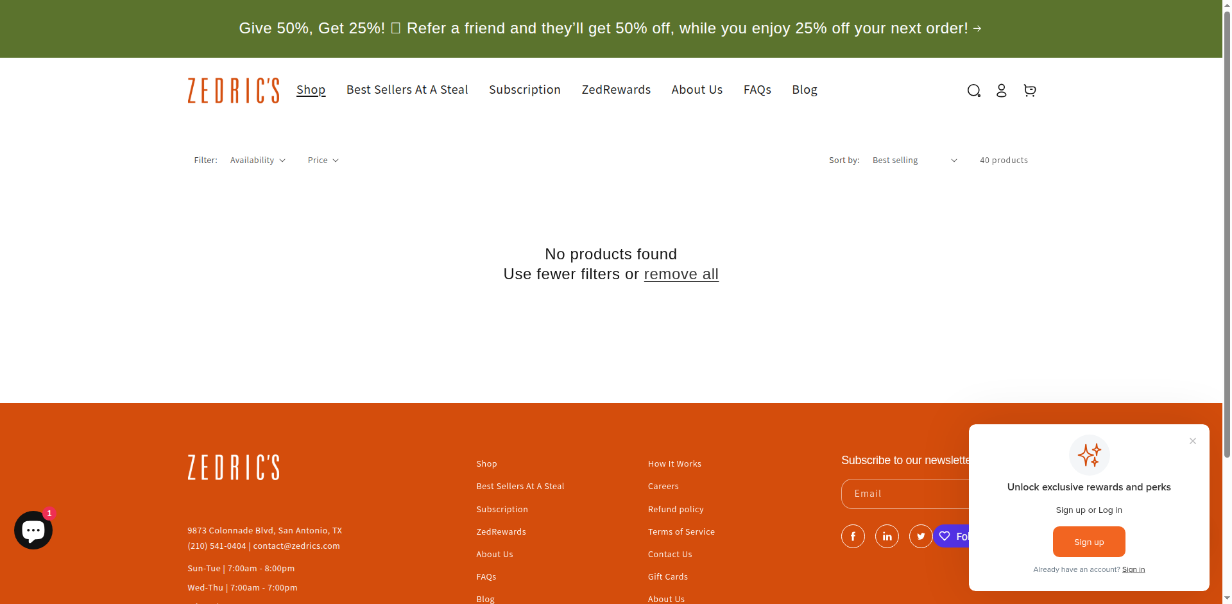The image size is (1232, 604).
Task: Expand the Availability filter
Action: (x=257, y=160)
